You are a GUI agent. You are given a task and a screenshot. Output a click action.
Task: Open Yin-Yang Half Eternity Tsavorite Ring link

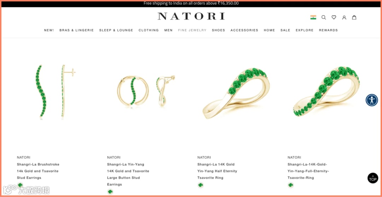click(217, 171)
